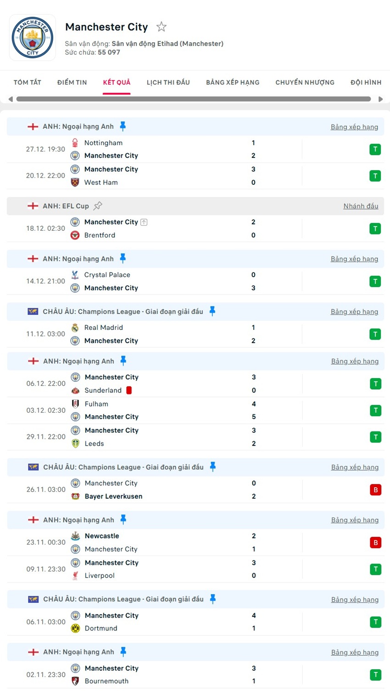The image size is (390, 692).
Task: Open the Nhánh đấu link for EFL Cup
Action: (361, 206)
